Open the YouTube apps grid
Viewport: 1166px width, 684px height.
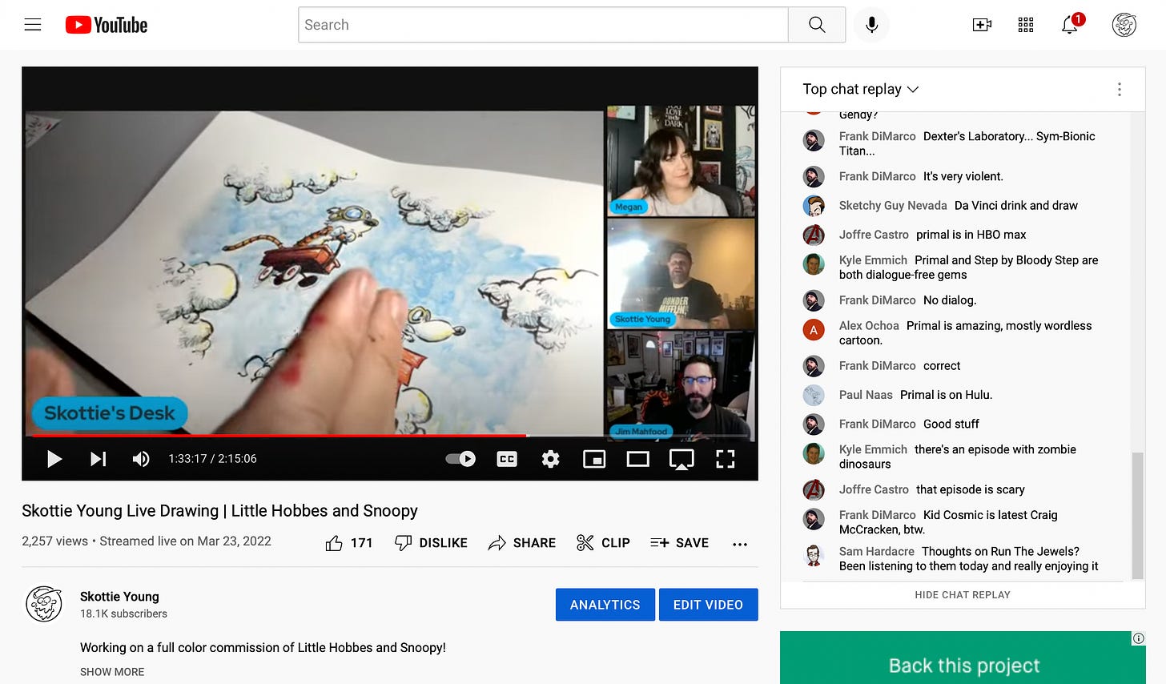[x=1026, y=25]
